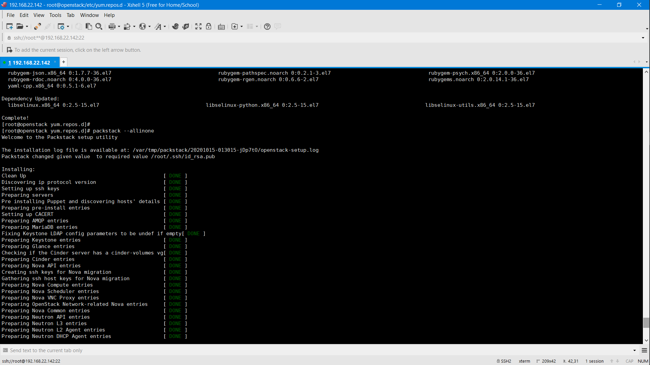The width and height of the screenshot is (650, 365).
Task: Toggle NUM lock indicator in status bar
Action: tap(642, 361)
